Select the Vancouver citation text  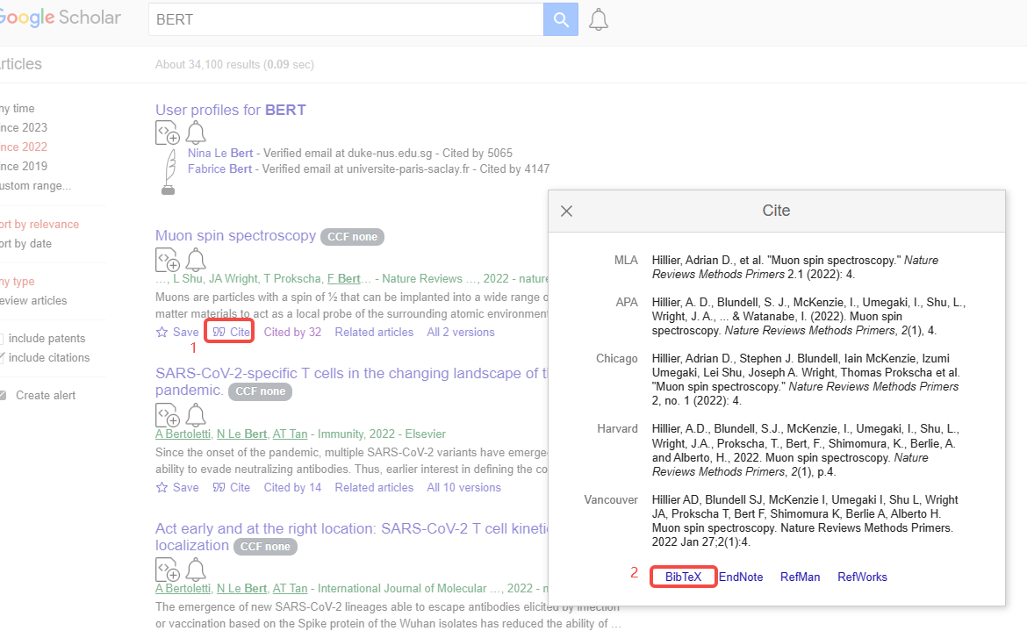coord(804,521)
